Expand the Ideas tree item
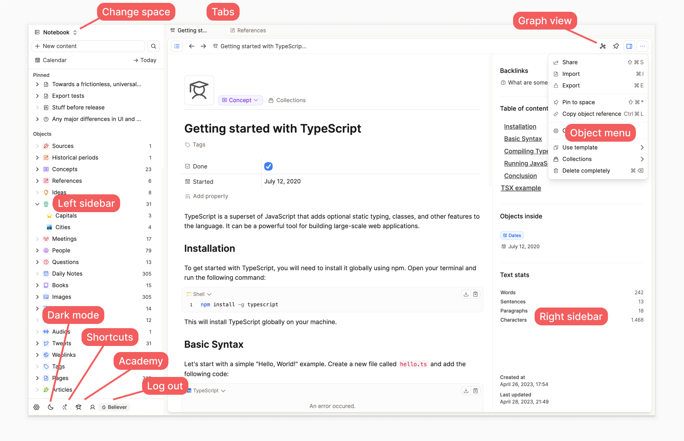The width and height of the screenshot is (684, 441). (x=37, y=192)
